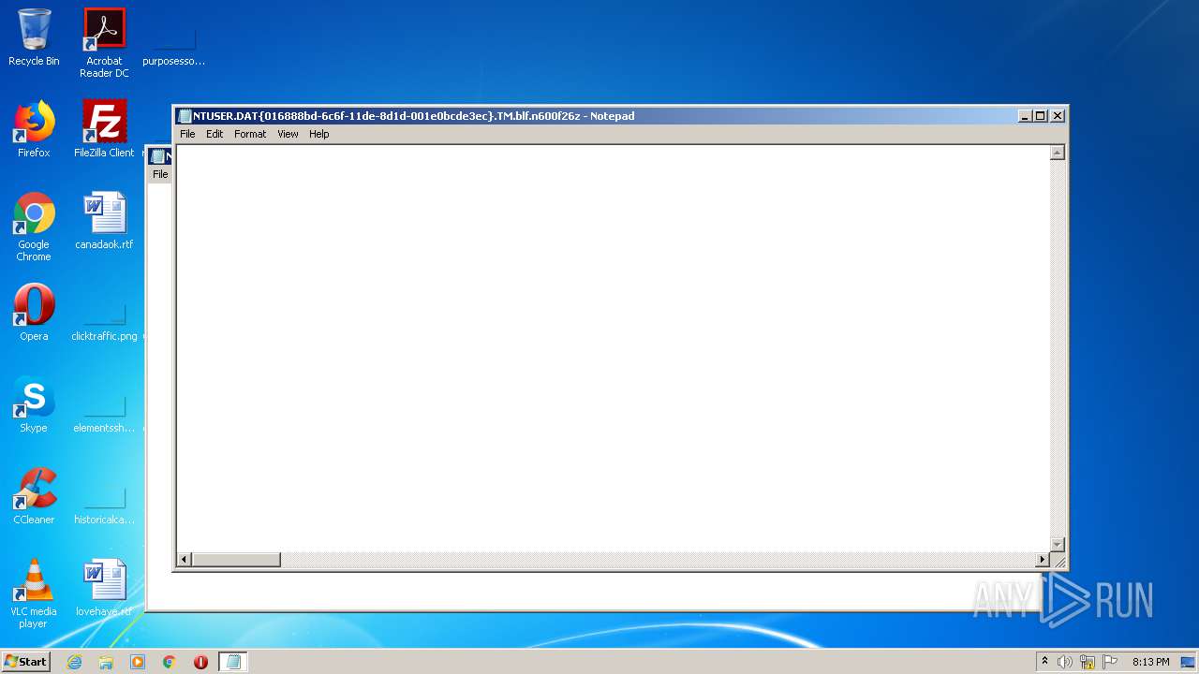Viewport: 1199px width, 674px height.
Task: Open lovehave.rtf document
Action: point(104,588)
